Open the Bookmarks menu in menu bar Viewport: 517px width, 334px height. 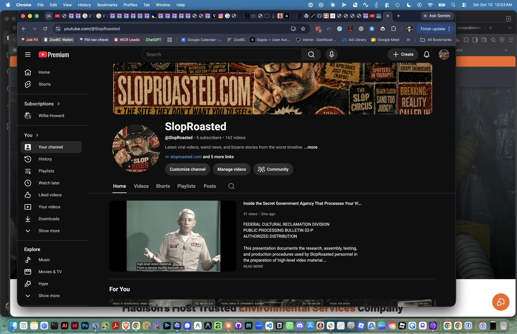click(107, 5)
